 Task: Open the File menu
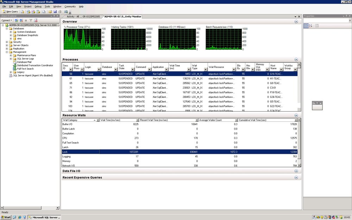pyautogui.click(x=4, y=6)
